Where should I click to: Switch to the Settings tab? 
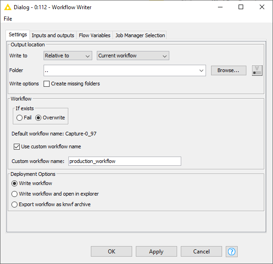(x=18, y=34)
